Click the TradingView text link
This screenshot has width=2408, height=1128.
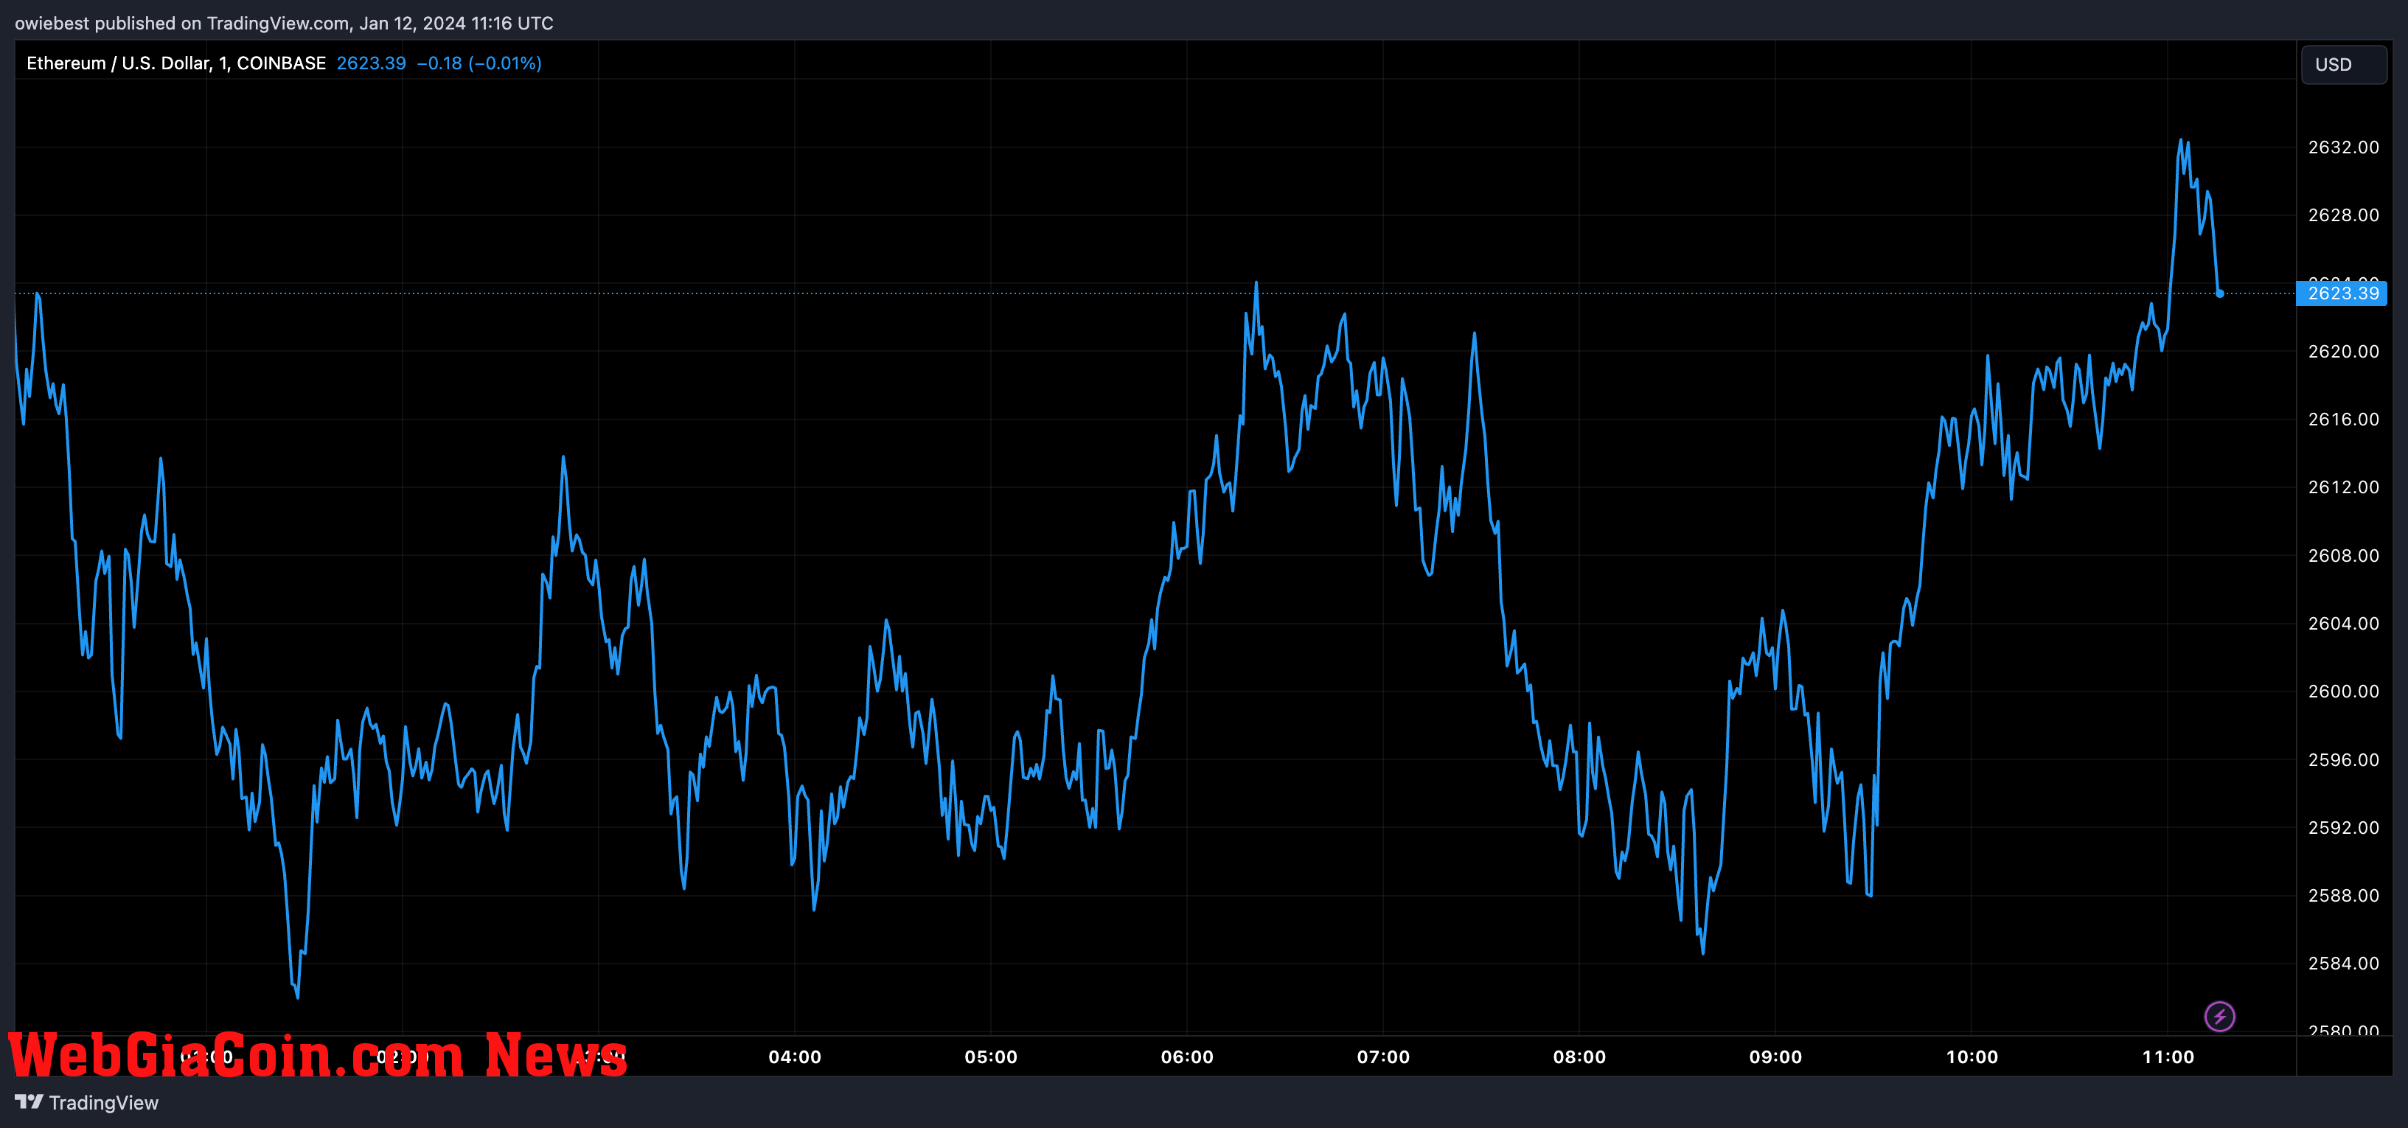click(104, 1103)
